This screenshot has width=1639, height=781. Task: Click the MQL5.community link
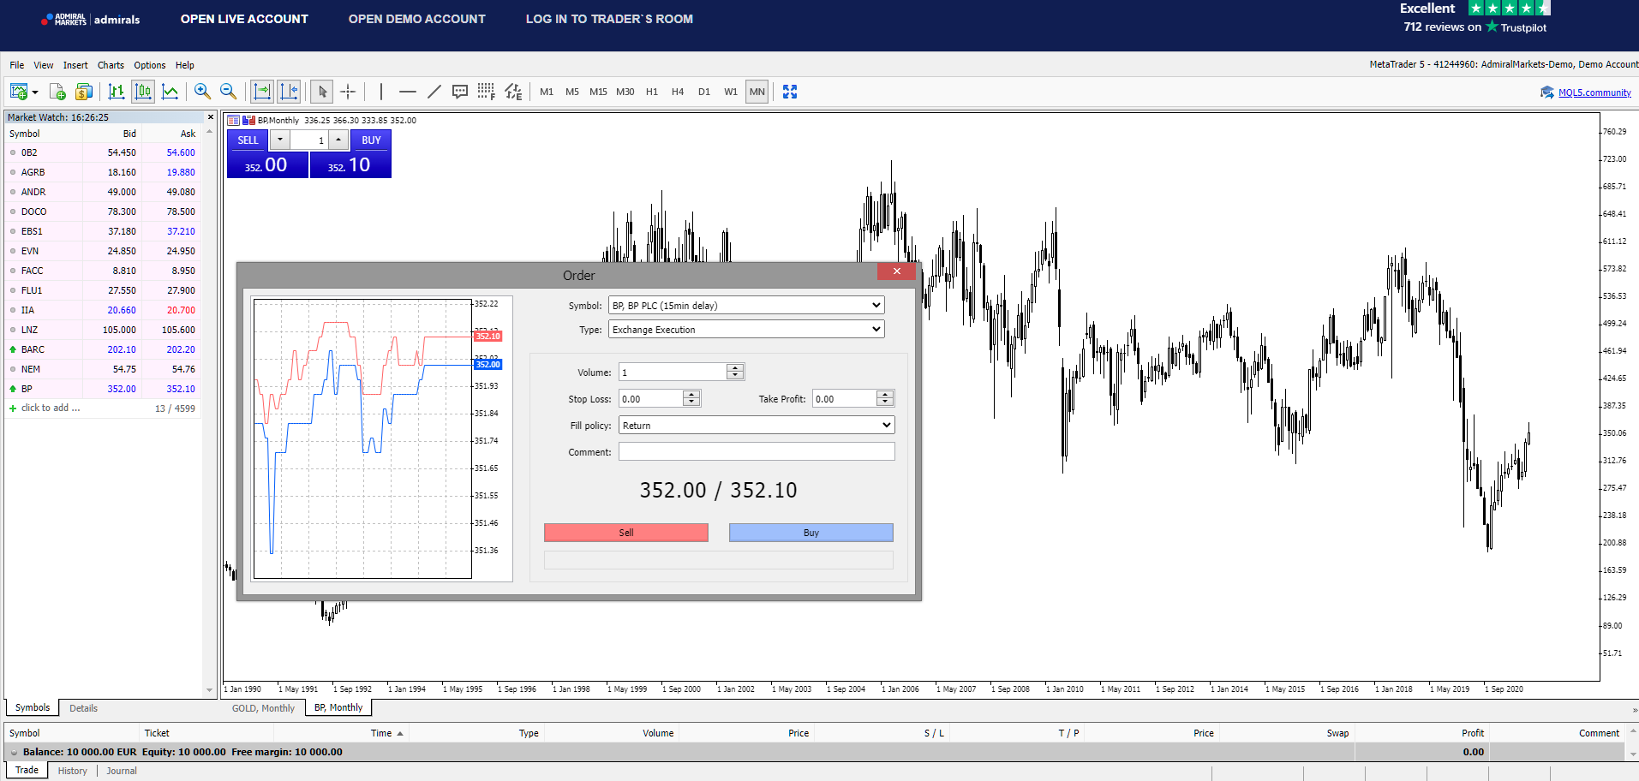[x=1594, y=92]
